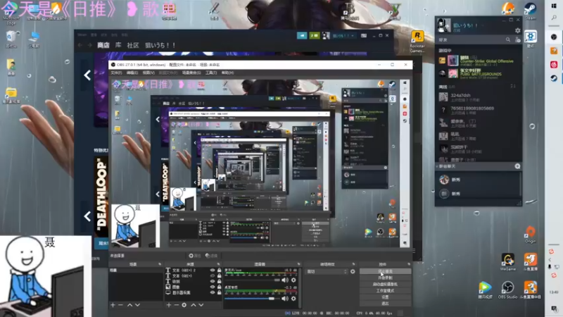Open Steam Big Picture mode icon
The width and height of the screenshot is (563, 317).
(x=364, y=36)
